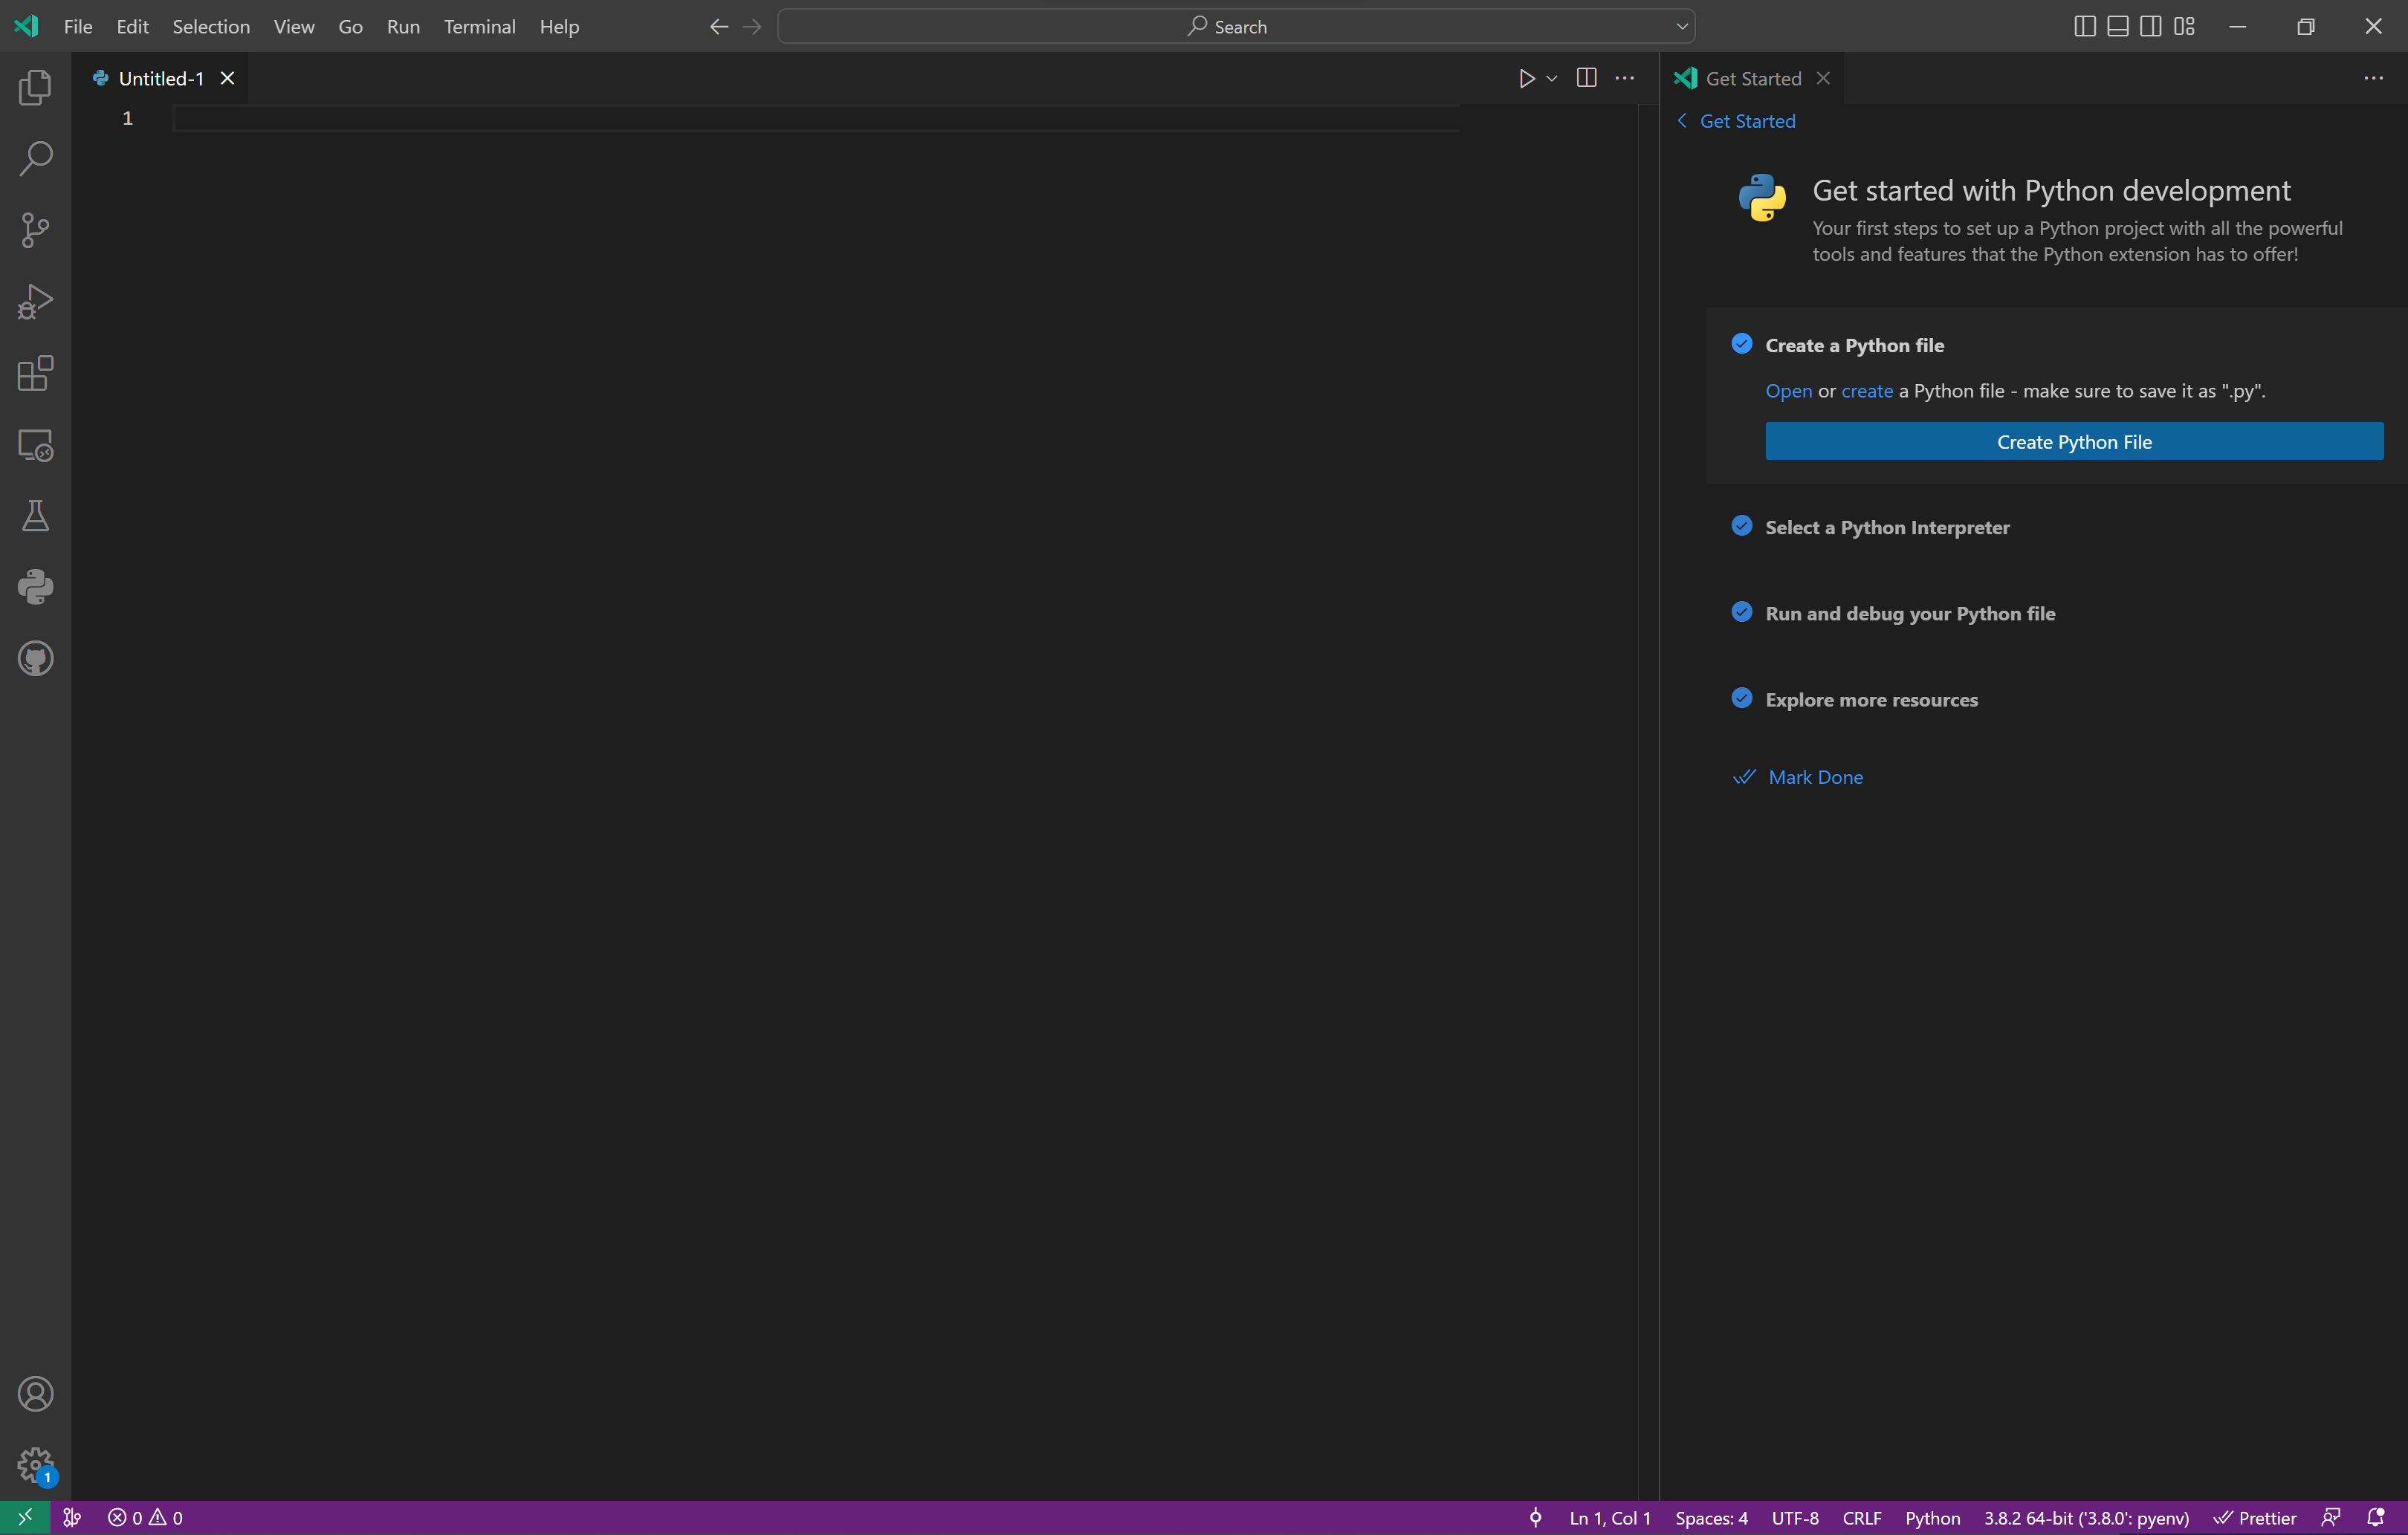Open the Testing view flask icon
This screenshot has height=1535, width=2408.
click(35, 515)
